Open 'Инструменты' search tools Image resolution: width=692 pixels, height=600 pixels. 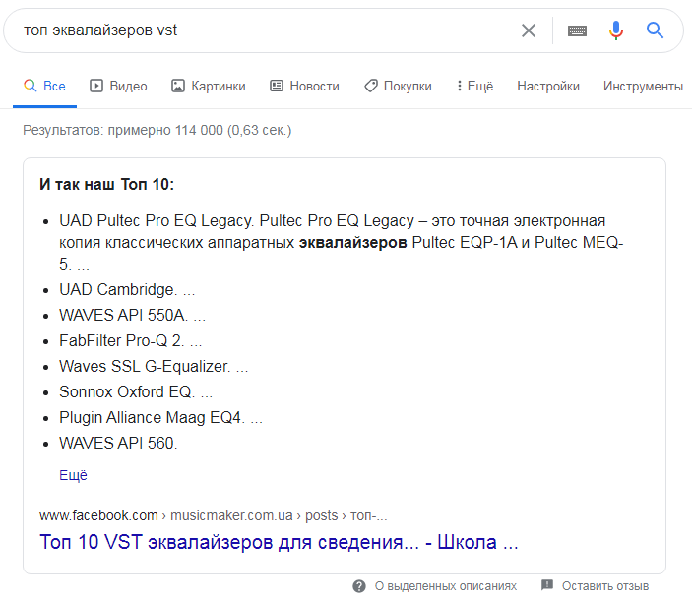pos(643,86)
